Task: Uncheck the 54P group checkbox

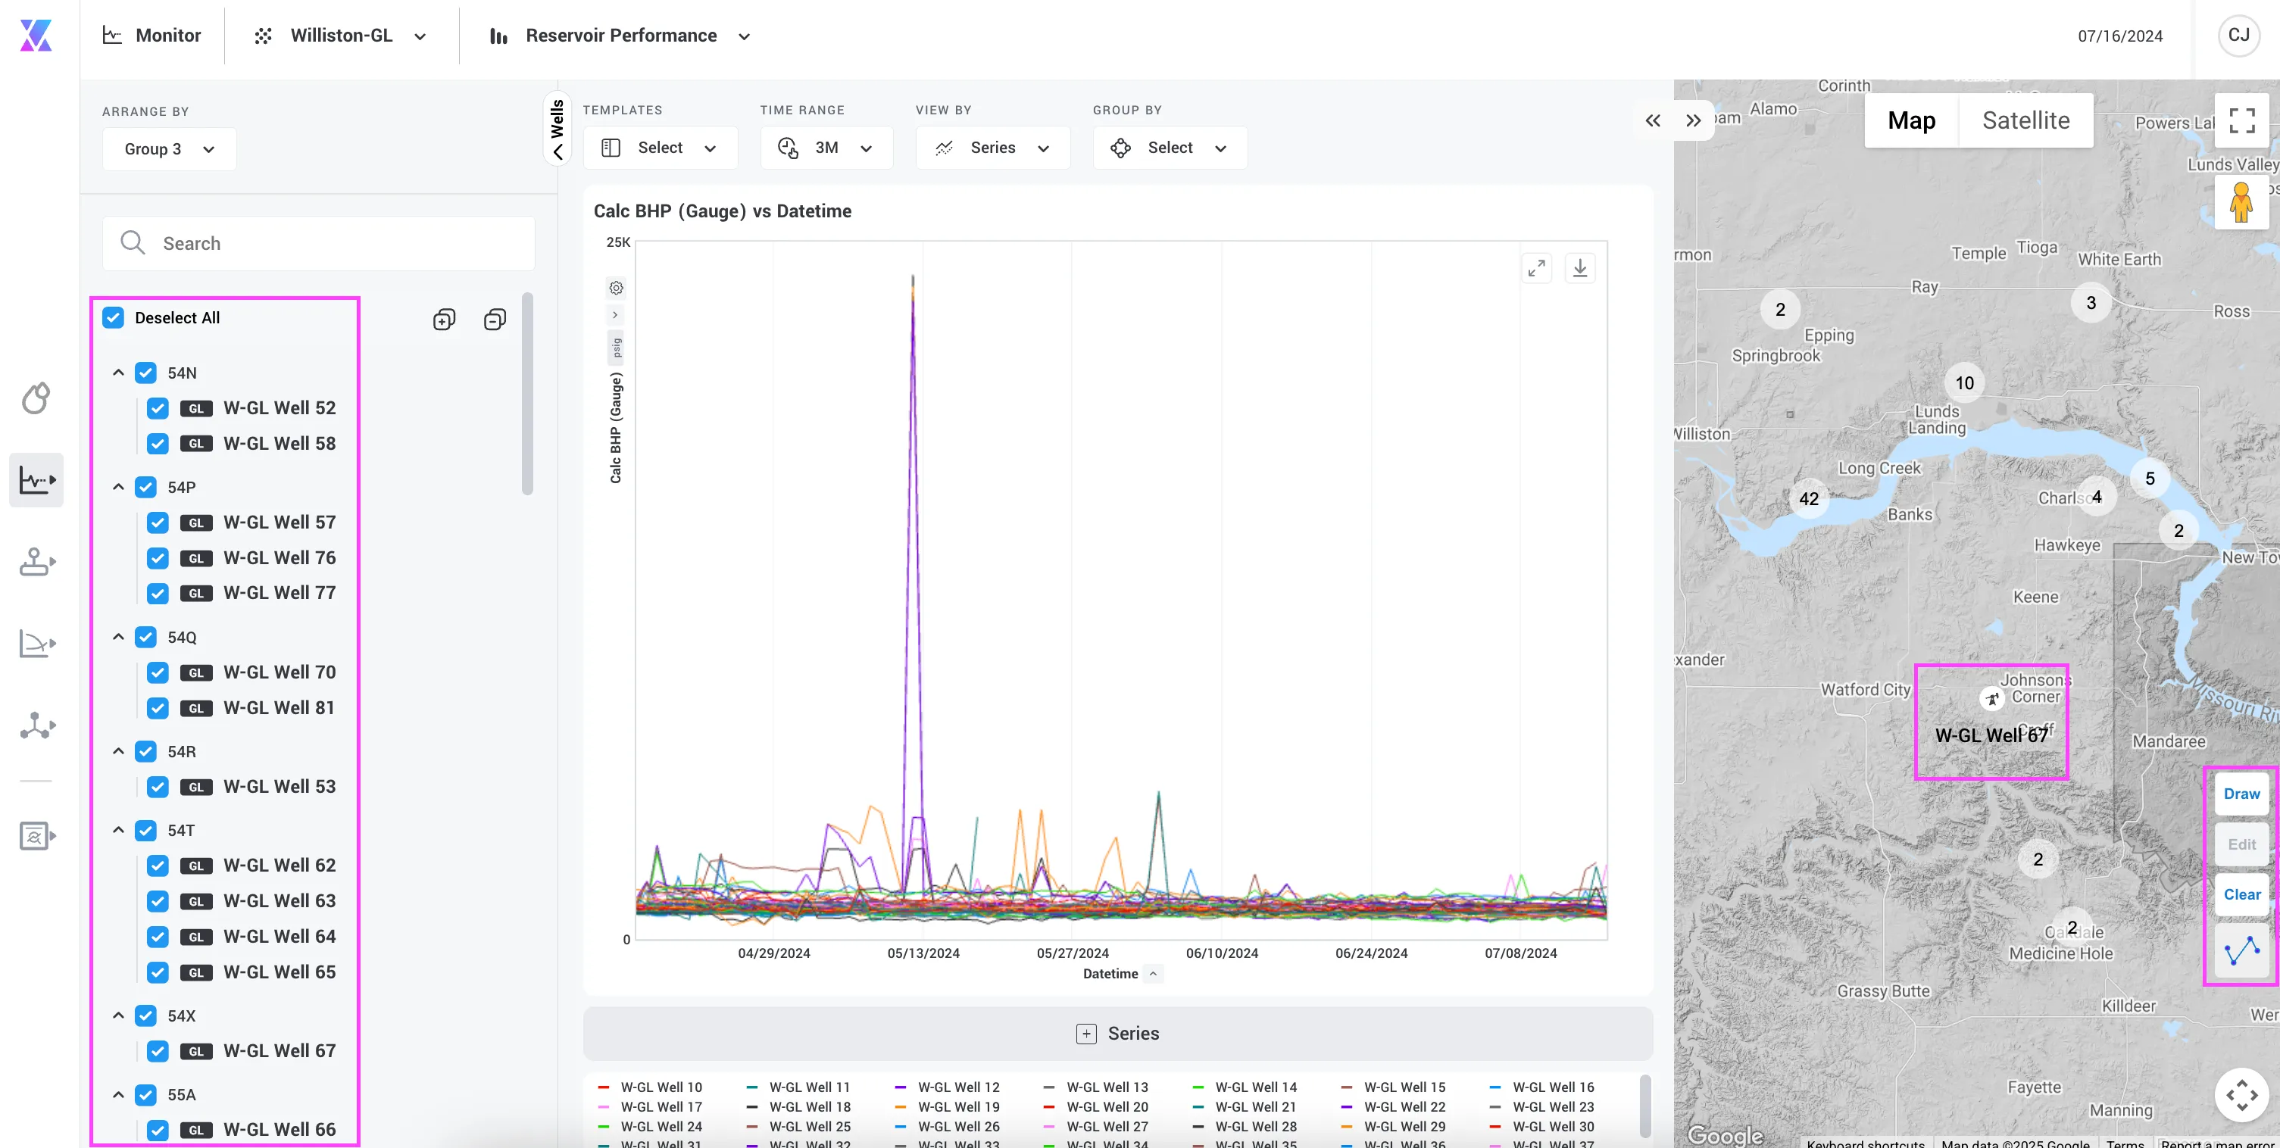Action: tap(145, 487)
